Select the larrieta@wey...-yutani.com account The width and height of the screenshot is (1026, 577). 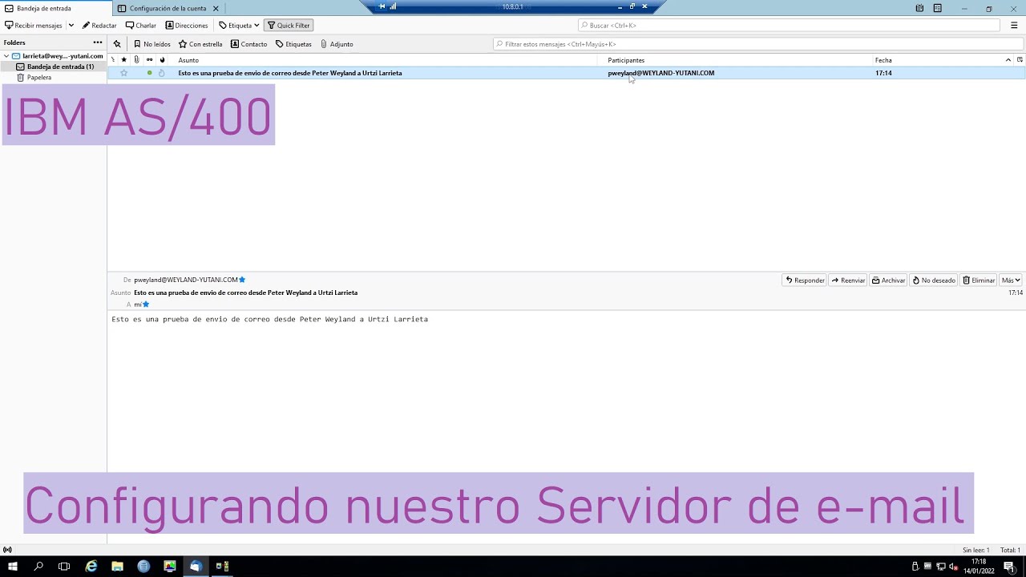point(63,56)
